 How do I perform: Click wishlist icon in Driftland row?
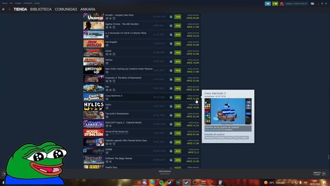pos(171,160)
